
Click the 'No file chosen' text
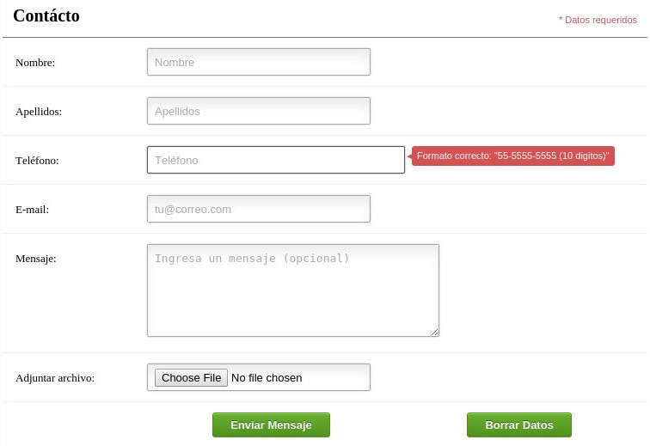point(267,378)
